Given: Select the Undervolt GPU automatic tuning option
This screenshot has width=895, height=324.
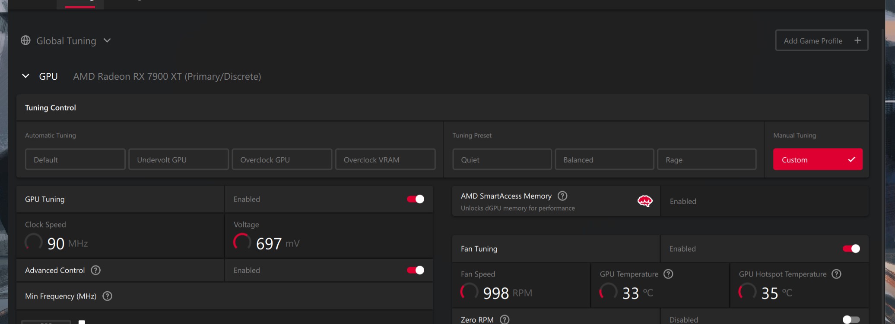Looking at the screenshot, I should click(178, 159).
